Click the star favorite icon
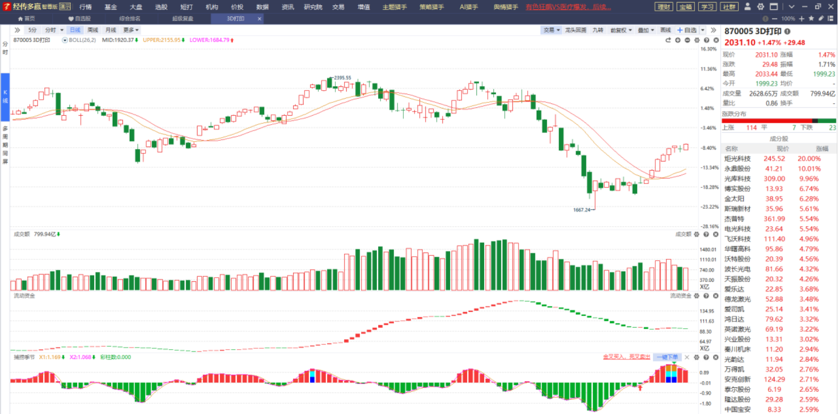Viewport: 838px width, 414px height. point(811,19)
